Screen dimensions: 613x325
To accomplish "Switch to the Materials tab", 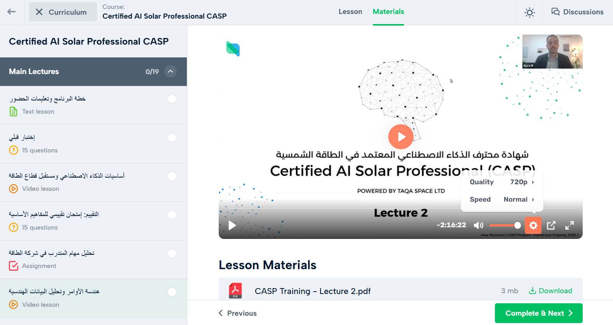I will (x=388, y=12).
